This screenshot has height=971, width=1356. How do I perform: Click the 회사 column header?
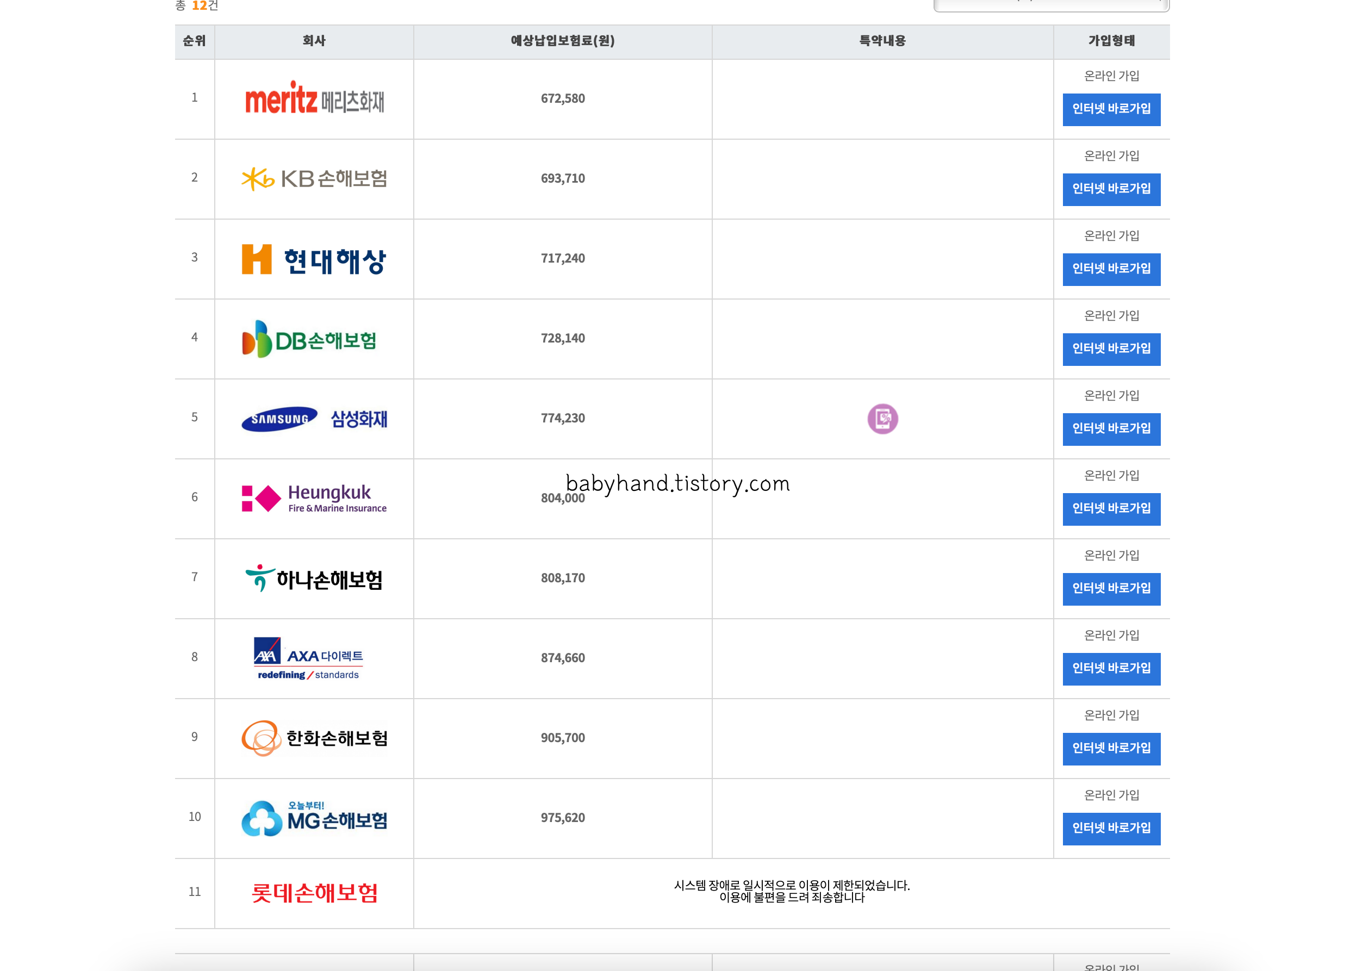pos(314,41)
